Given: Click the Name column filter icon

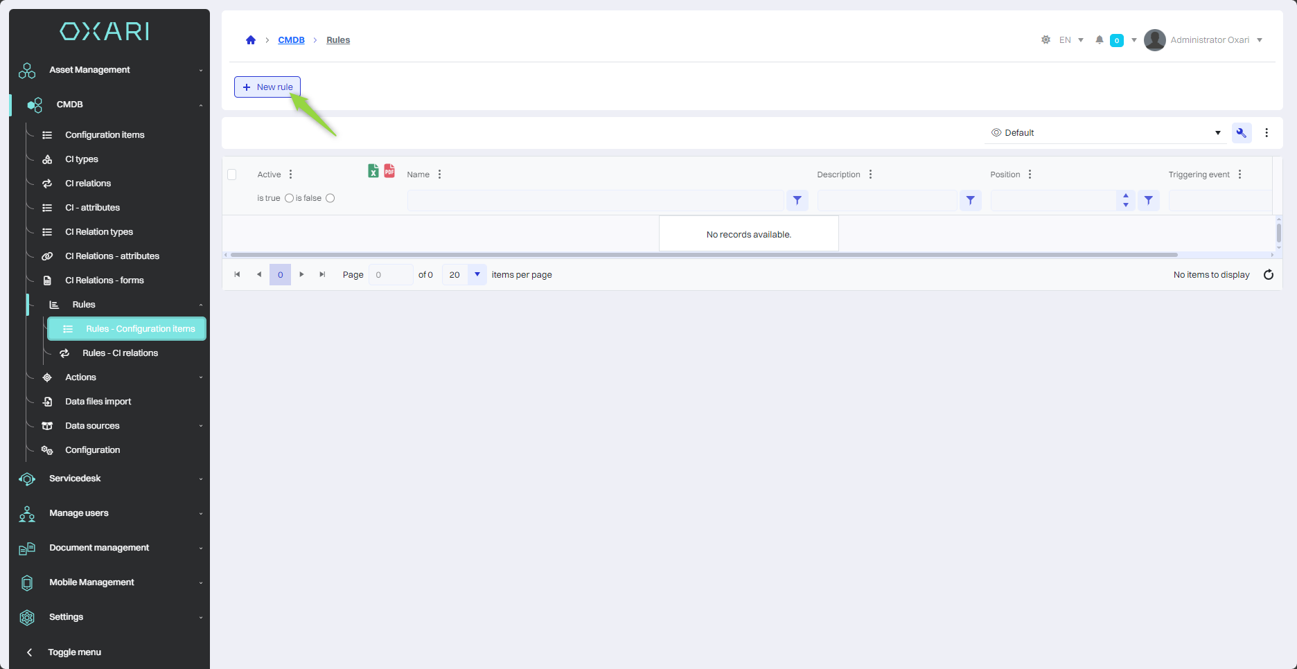Looking at the screenshot, I should tap(797, 200).
